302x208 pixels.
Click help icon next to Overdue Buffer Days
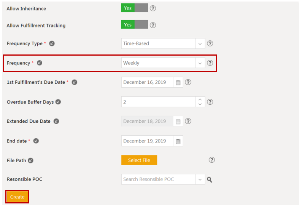(x=210, y=102)
